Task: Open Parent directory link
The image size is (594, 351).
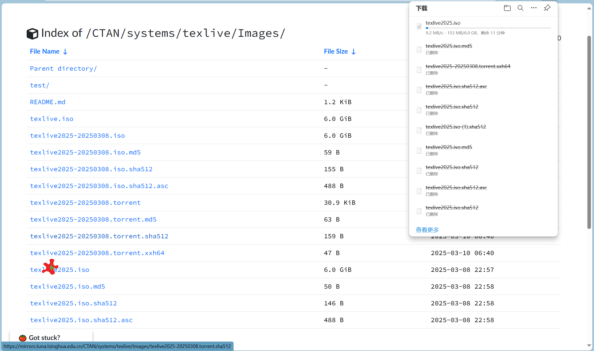Action: click(x=63, y=68)
